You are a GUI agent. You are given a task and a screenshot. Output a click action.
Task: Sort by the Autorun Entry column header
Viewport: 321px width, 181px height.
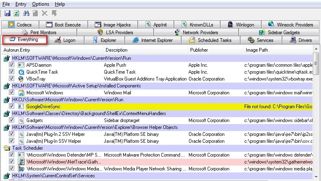(x=52, y=50)
